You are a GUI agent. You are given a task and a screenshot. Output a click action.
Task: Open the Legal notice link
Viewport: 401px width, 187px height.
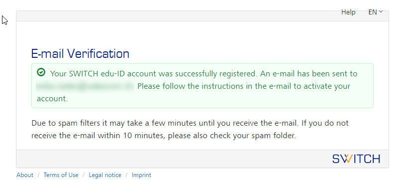(x=105, y=175)
